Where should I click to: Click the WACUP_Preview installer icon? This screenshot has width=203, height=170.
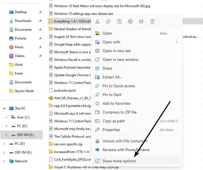click(51, 98)
